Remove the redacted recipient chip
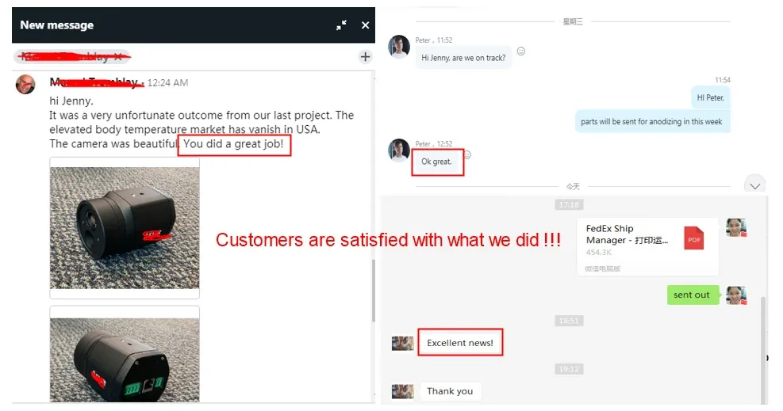 pos(118,57)
